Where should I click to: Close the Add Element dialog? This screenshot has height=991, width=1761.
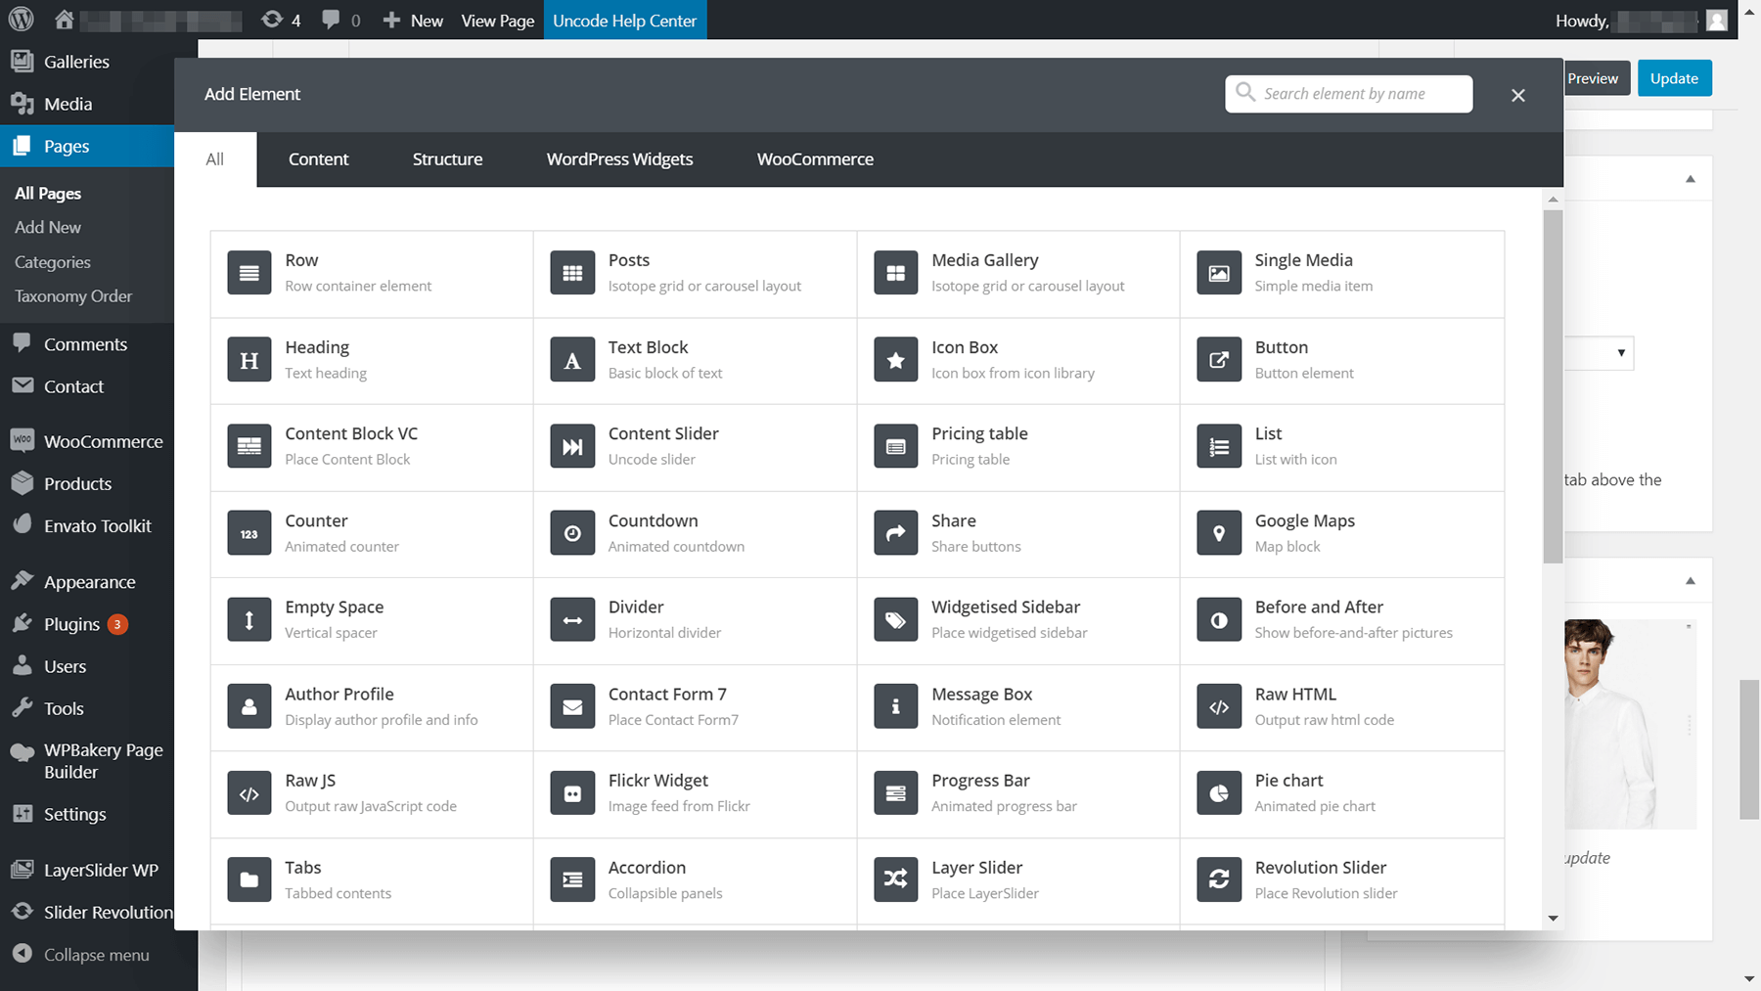pyautogui.click(x=1517, y=95)
